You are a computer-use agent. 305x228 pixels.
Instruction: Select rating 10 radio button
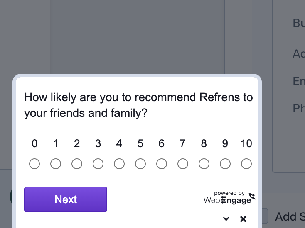coord(246,164)
